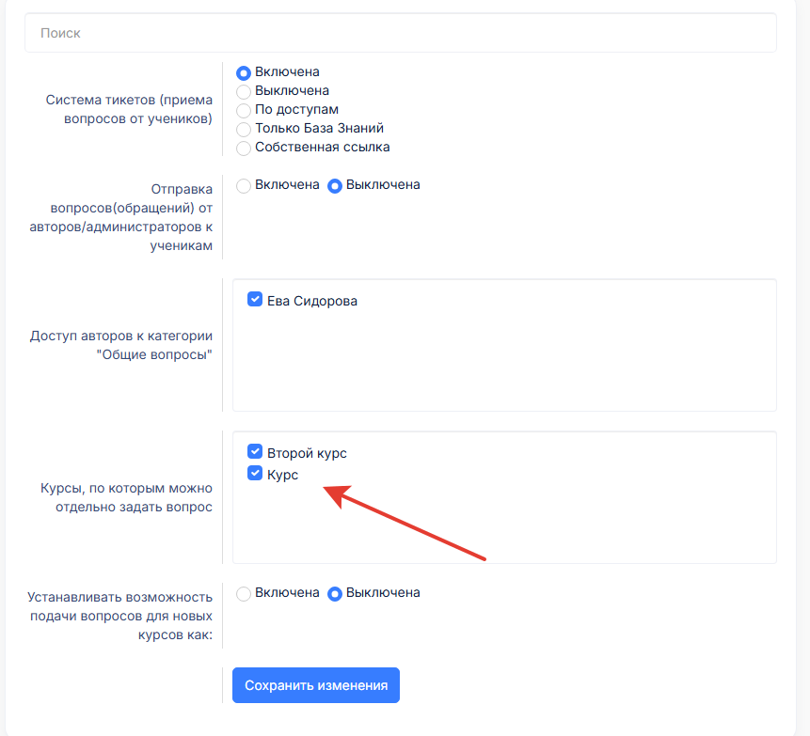Choose the По доступам radio option
This screenshot has height=736, width=810.
(244, 110)
